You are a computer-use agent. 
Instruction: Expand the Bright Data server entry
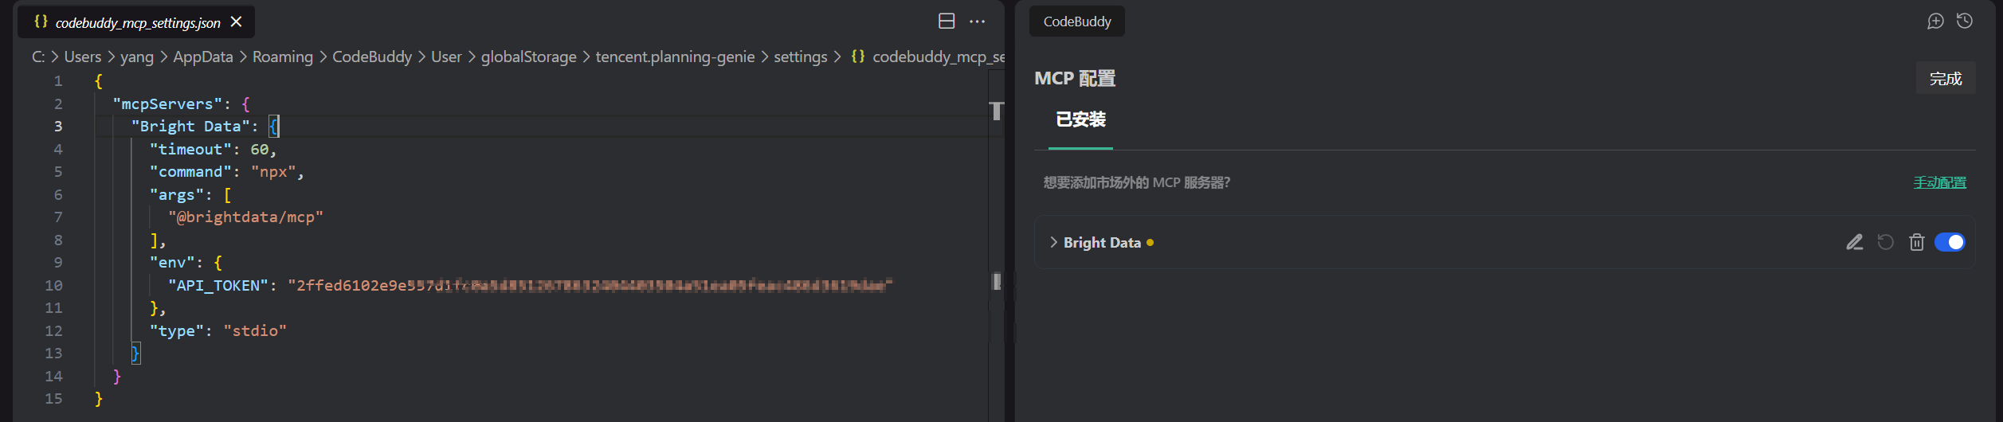pyautogui.click(x=1053, y=242)
